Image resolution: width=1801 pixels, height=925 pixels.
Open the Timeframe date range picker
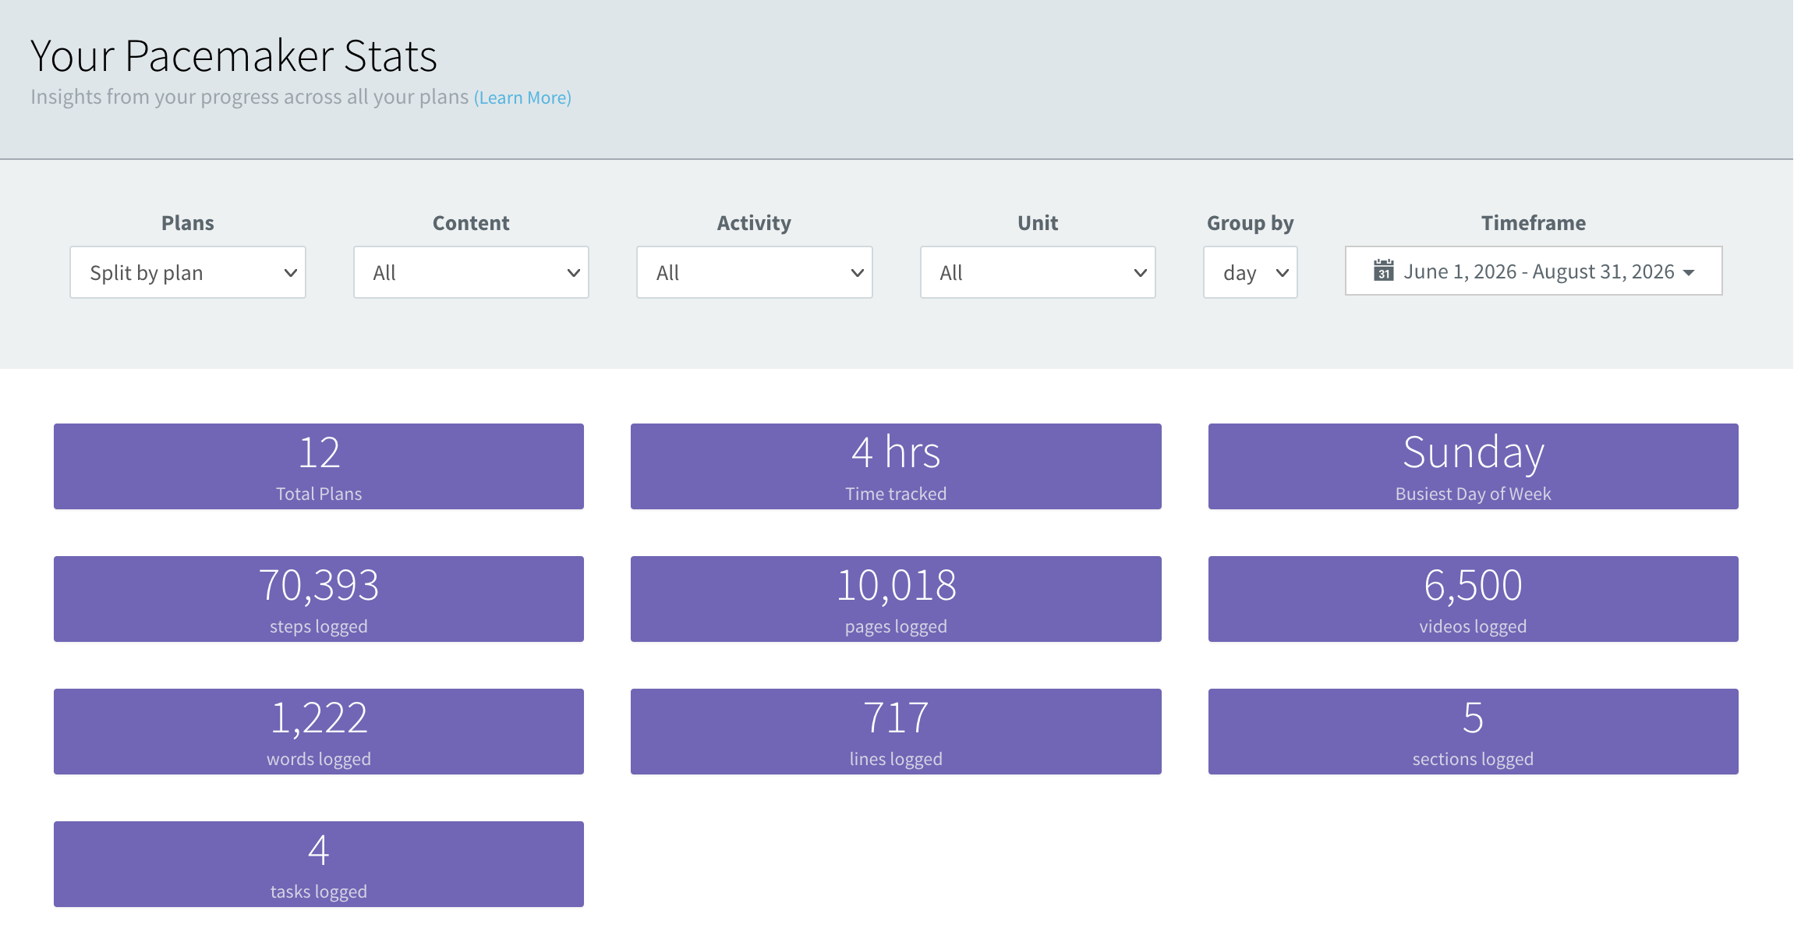click(x=1534, y=271)
